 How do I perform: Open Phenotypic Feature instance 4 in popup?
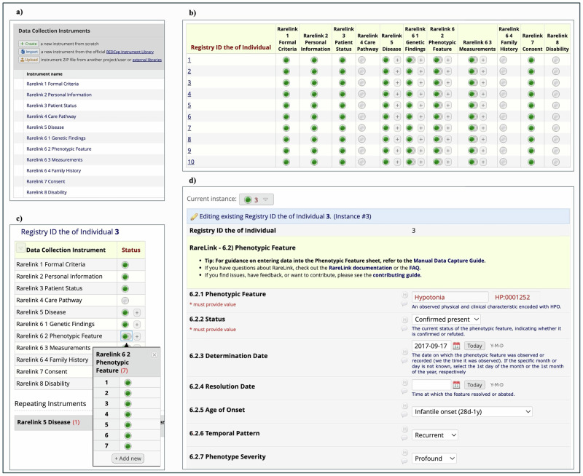[128, 414]
